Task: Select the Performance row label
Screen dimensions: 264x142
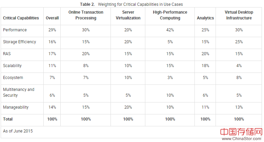Action: pos(15,30)
